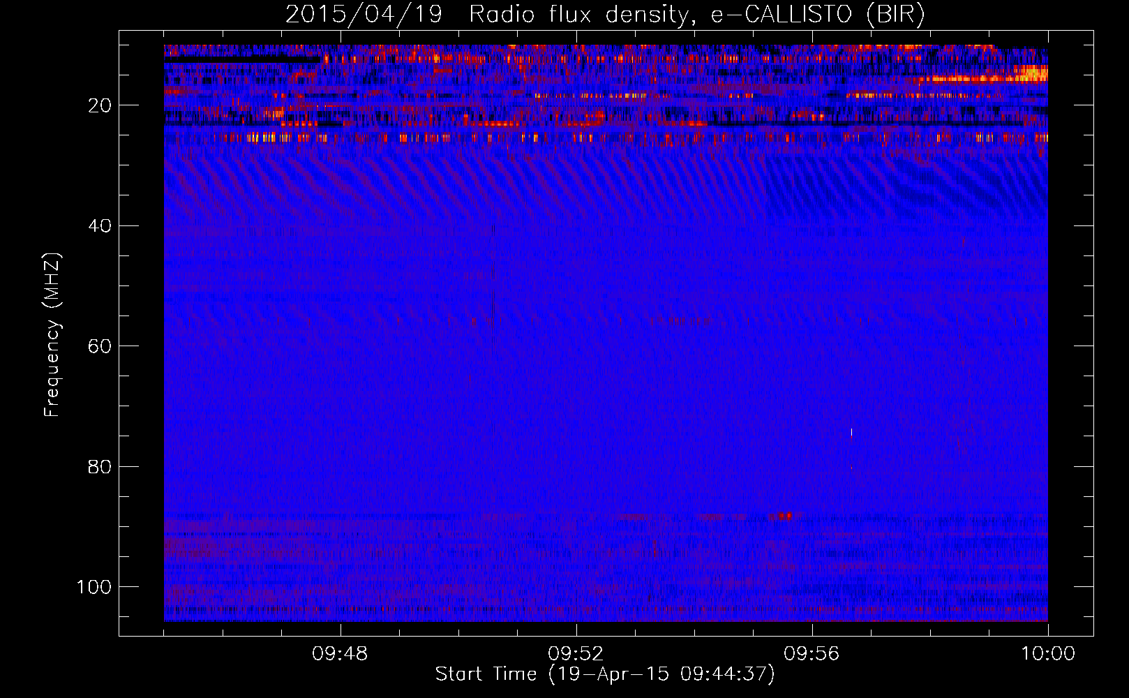Click the 20 frequency tick label
Viewport: 1129px width, 698px height.
point(100,105)
